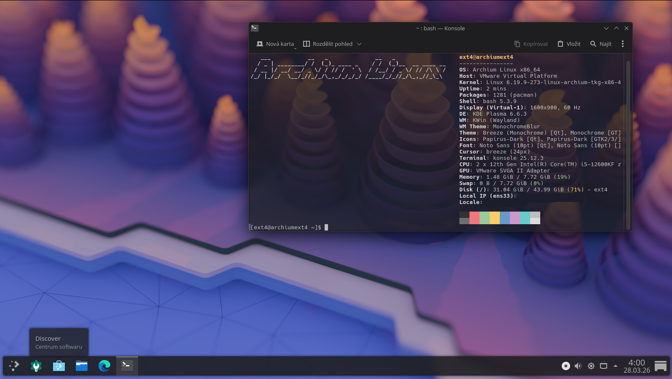The width and height of the screenshot is (672, 379).
Task: Click the "Disk (/)" usage line
Action: click(533, 190)
